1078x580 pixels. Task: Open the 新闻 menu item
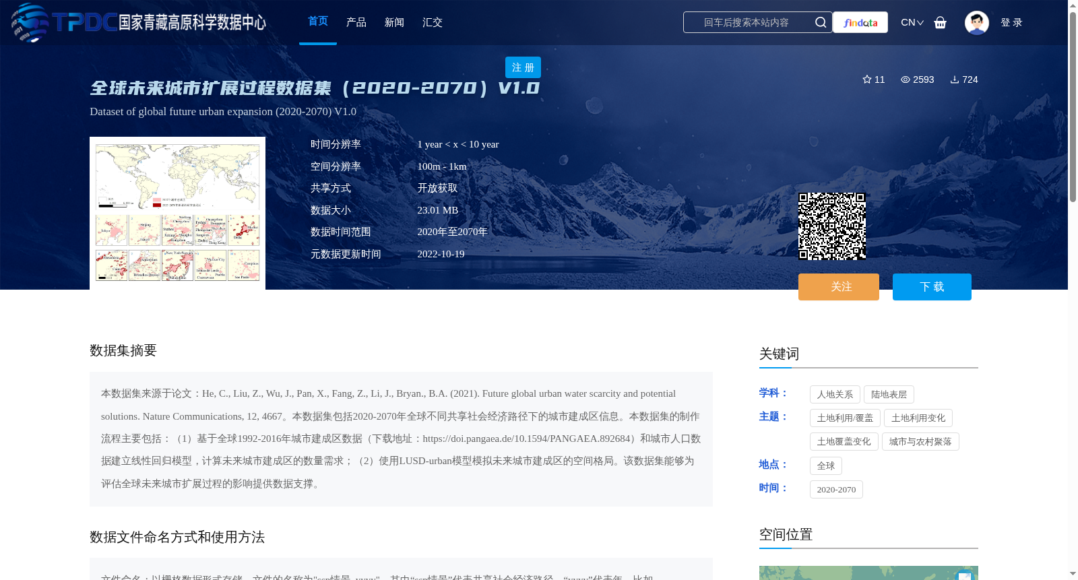click(x=394, y=22)
